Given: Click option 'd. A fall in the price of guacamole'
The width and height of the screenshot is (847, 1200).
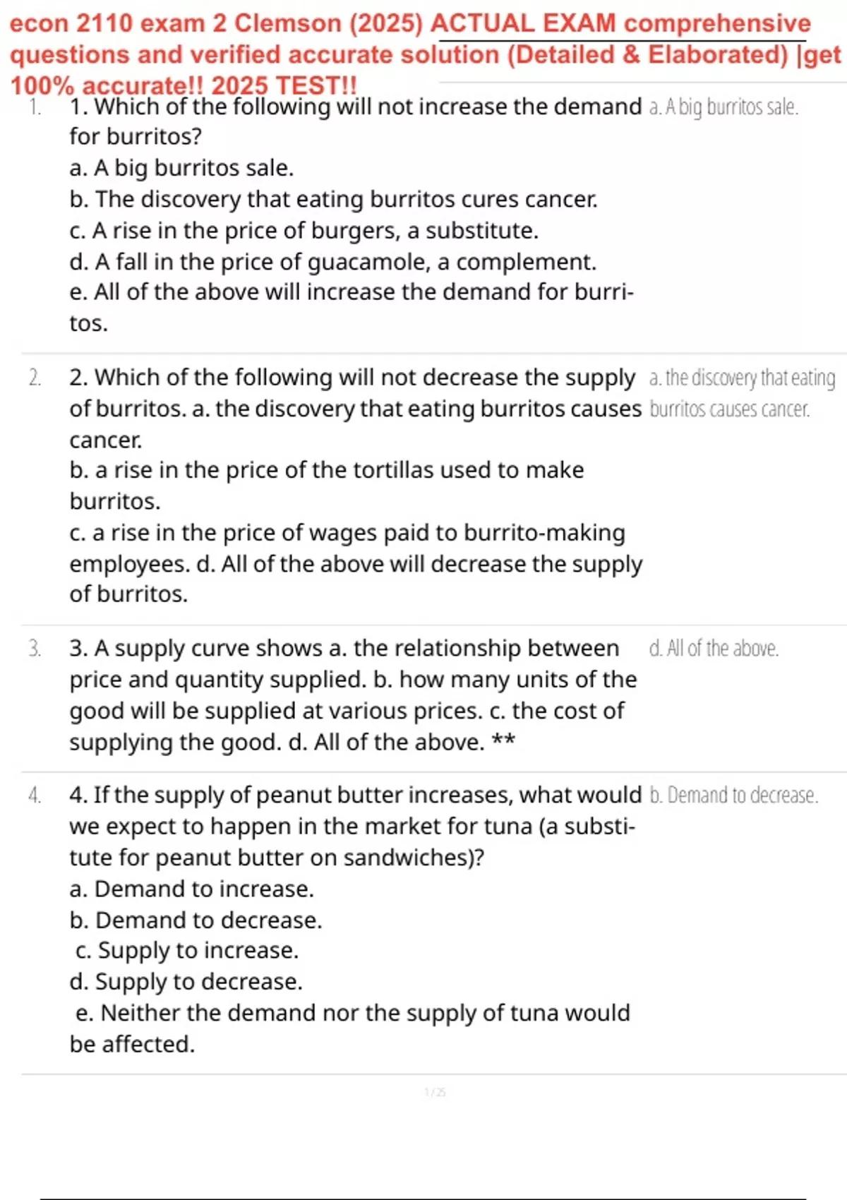Looking at the screenshot, I should [333, 262].
